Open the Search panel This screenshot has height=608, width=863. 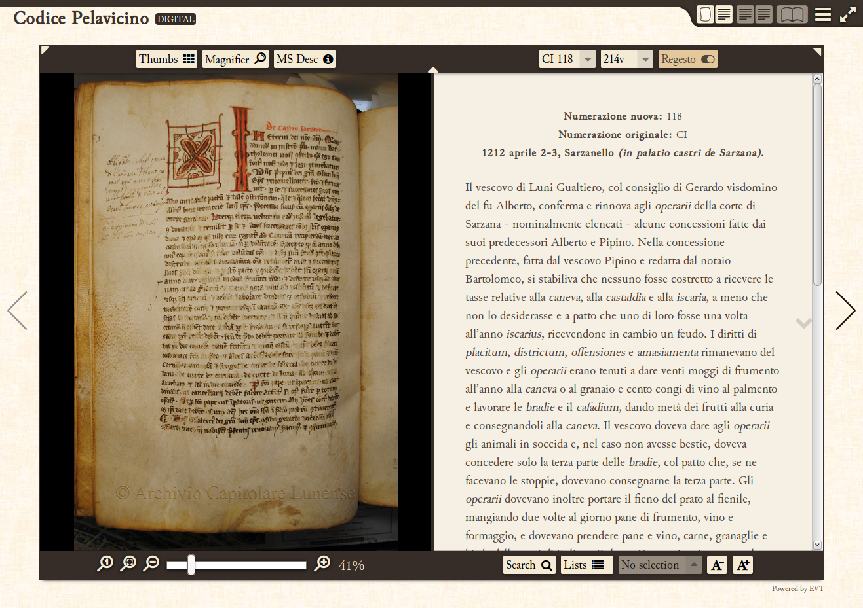529,564
